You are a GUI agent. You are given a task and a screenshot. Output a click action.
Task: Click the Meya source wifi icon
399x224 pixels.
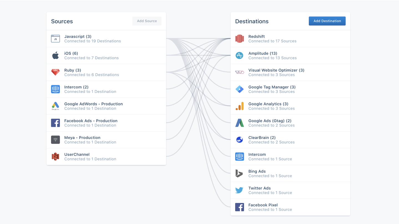(55, 140)
